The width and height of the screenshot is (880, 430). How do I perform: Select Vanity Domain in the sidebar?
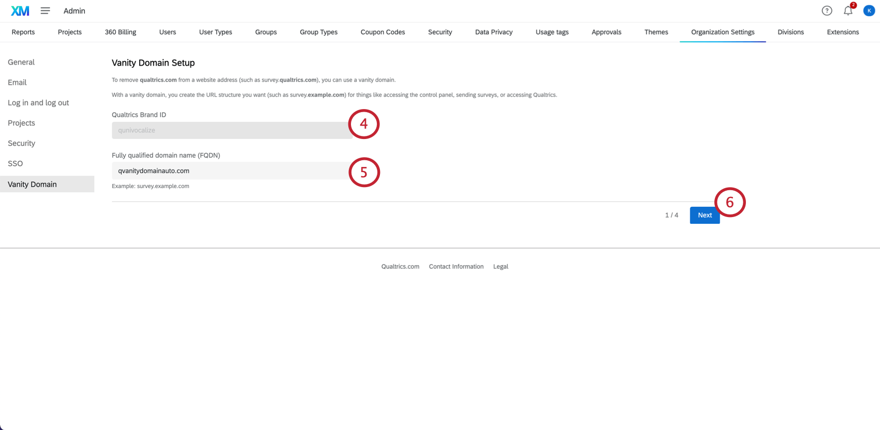pos(47,184)
